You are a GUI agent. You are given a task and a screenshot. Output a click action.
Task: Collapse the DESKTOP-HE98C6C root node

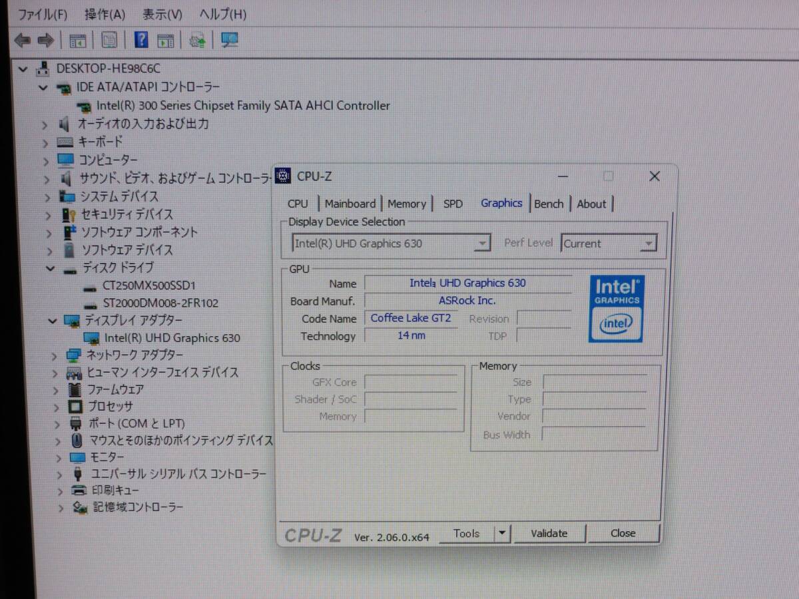(24, 69)
